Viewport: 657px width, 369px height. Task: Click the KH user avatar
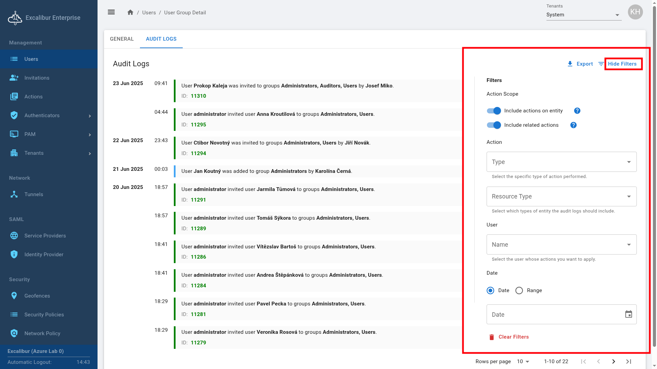click(635, 12)
